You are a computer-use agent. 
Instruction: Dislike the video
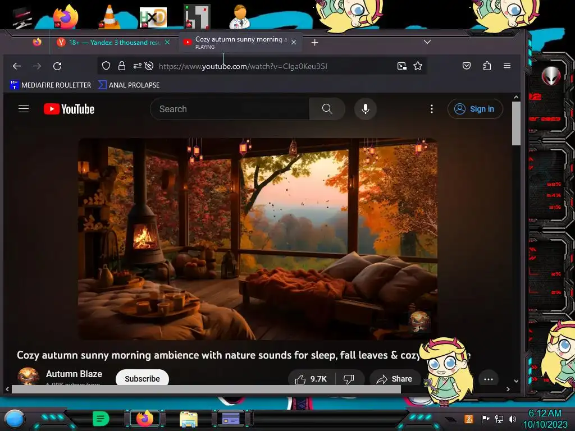tap(349, 379)
